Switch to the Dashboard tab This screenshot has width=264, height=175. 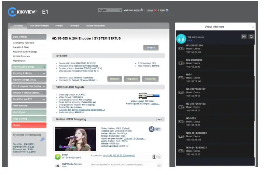tap(18, 26)
